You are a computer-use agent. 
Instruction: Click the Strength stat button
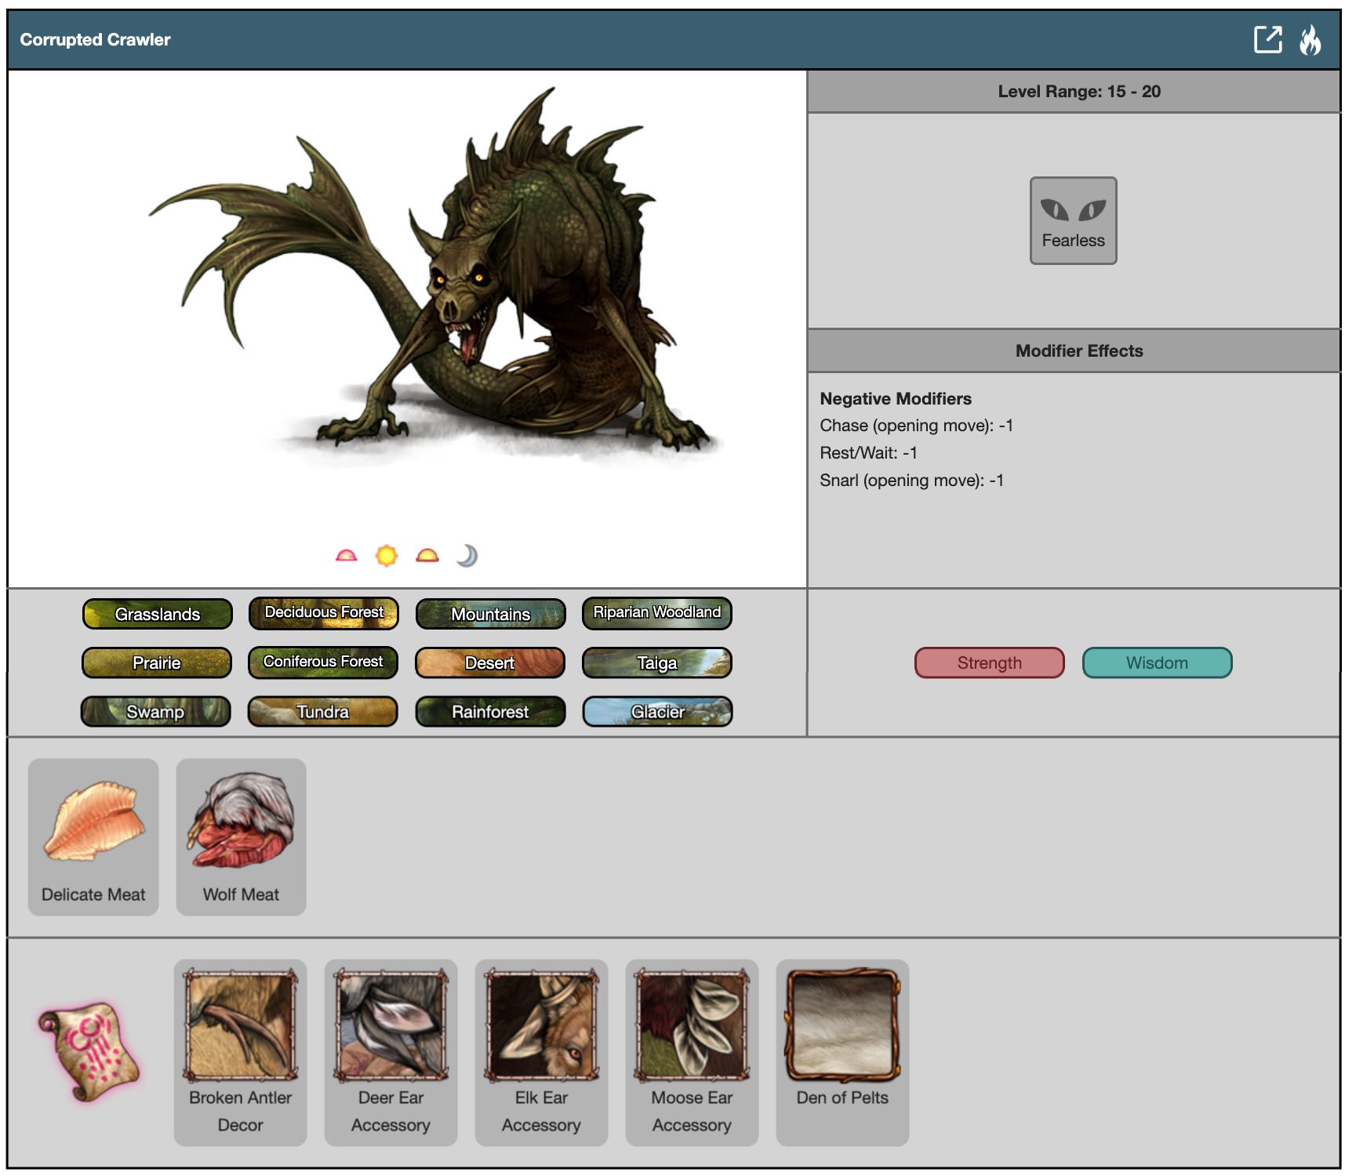pyautogui.click(x=989, y=662)
